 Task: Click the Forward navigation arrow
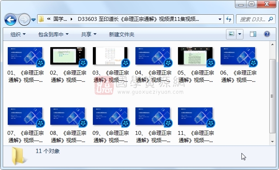[x=24, y=19]
